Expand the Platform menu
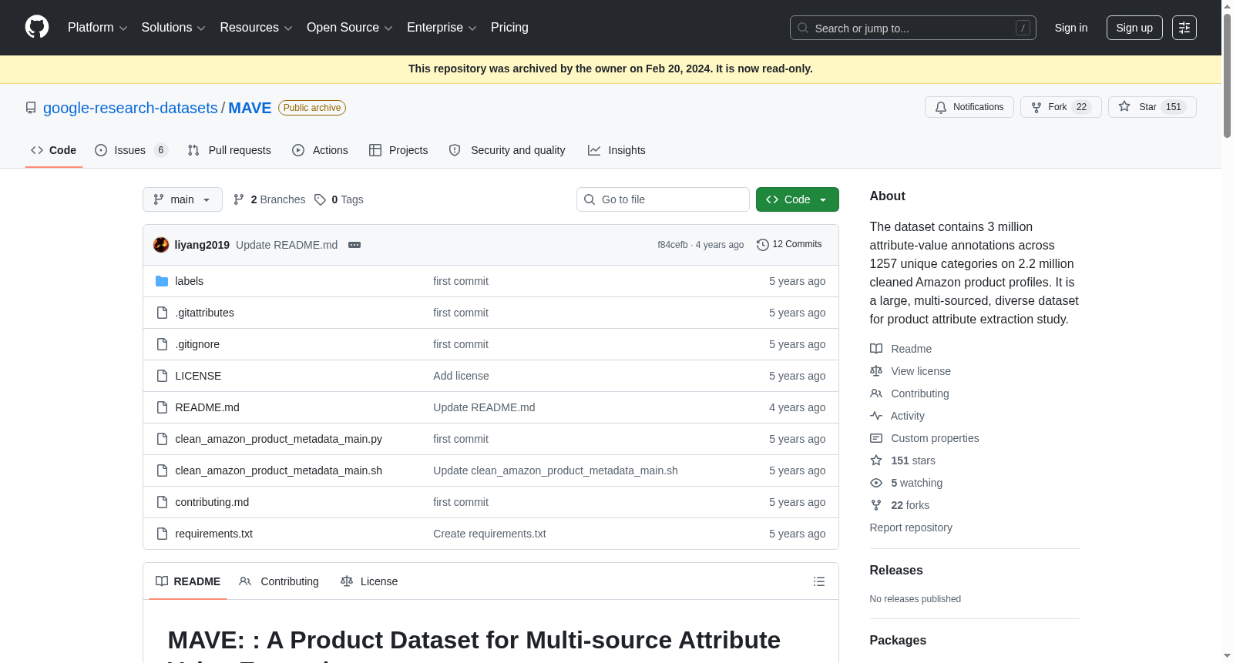The image size is (1233, 663). pos(97,28)
